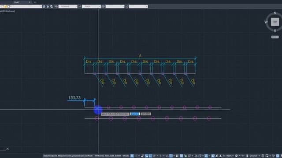Viewport: 282px width, 158px height.
Task: Open object snap settings dropdown arrow
Action: (x=174, y=156)
